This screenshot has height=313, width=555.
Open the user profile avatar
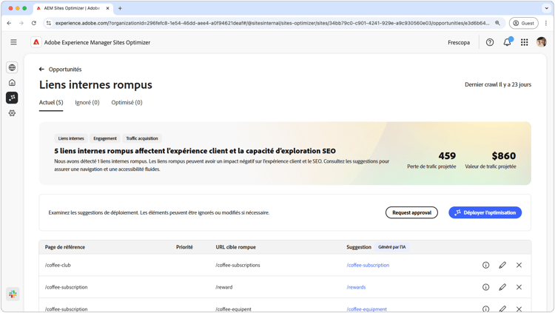coord(541,42)
